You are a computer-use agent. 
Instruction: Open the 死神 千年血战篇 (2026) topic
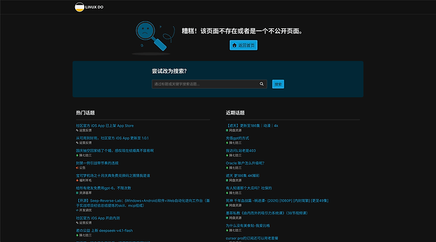coord(277,200)
